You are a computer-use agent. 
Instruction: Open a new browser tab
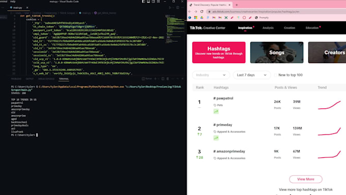[237, 5]
